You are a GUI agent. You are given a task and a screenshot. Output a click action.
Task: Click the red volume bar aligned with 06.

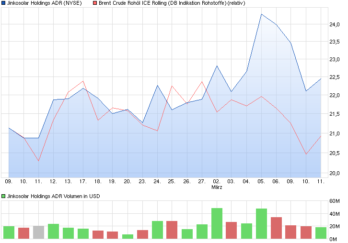point(276,228)
